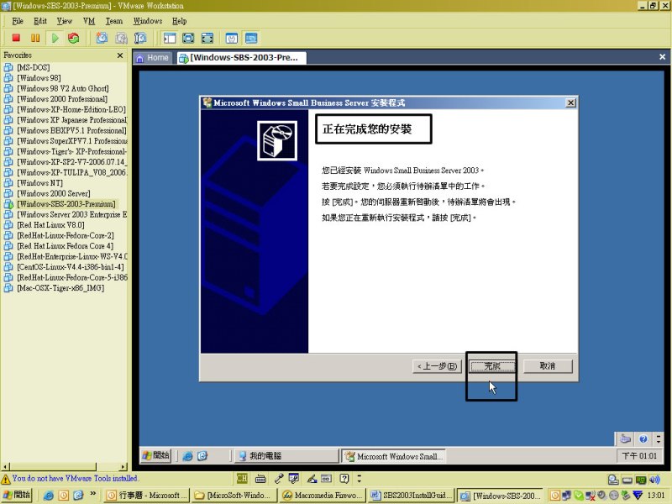Power on the VM with the green play icon
672x504 pixels.
[55, 38]
